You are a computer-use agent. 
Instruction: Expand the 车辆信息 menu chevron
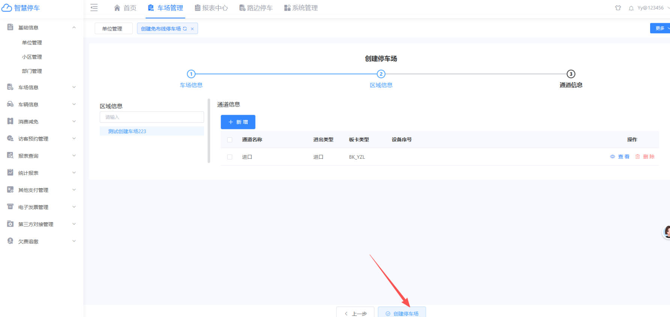74,104
